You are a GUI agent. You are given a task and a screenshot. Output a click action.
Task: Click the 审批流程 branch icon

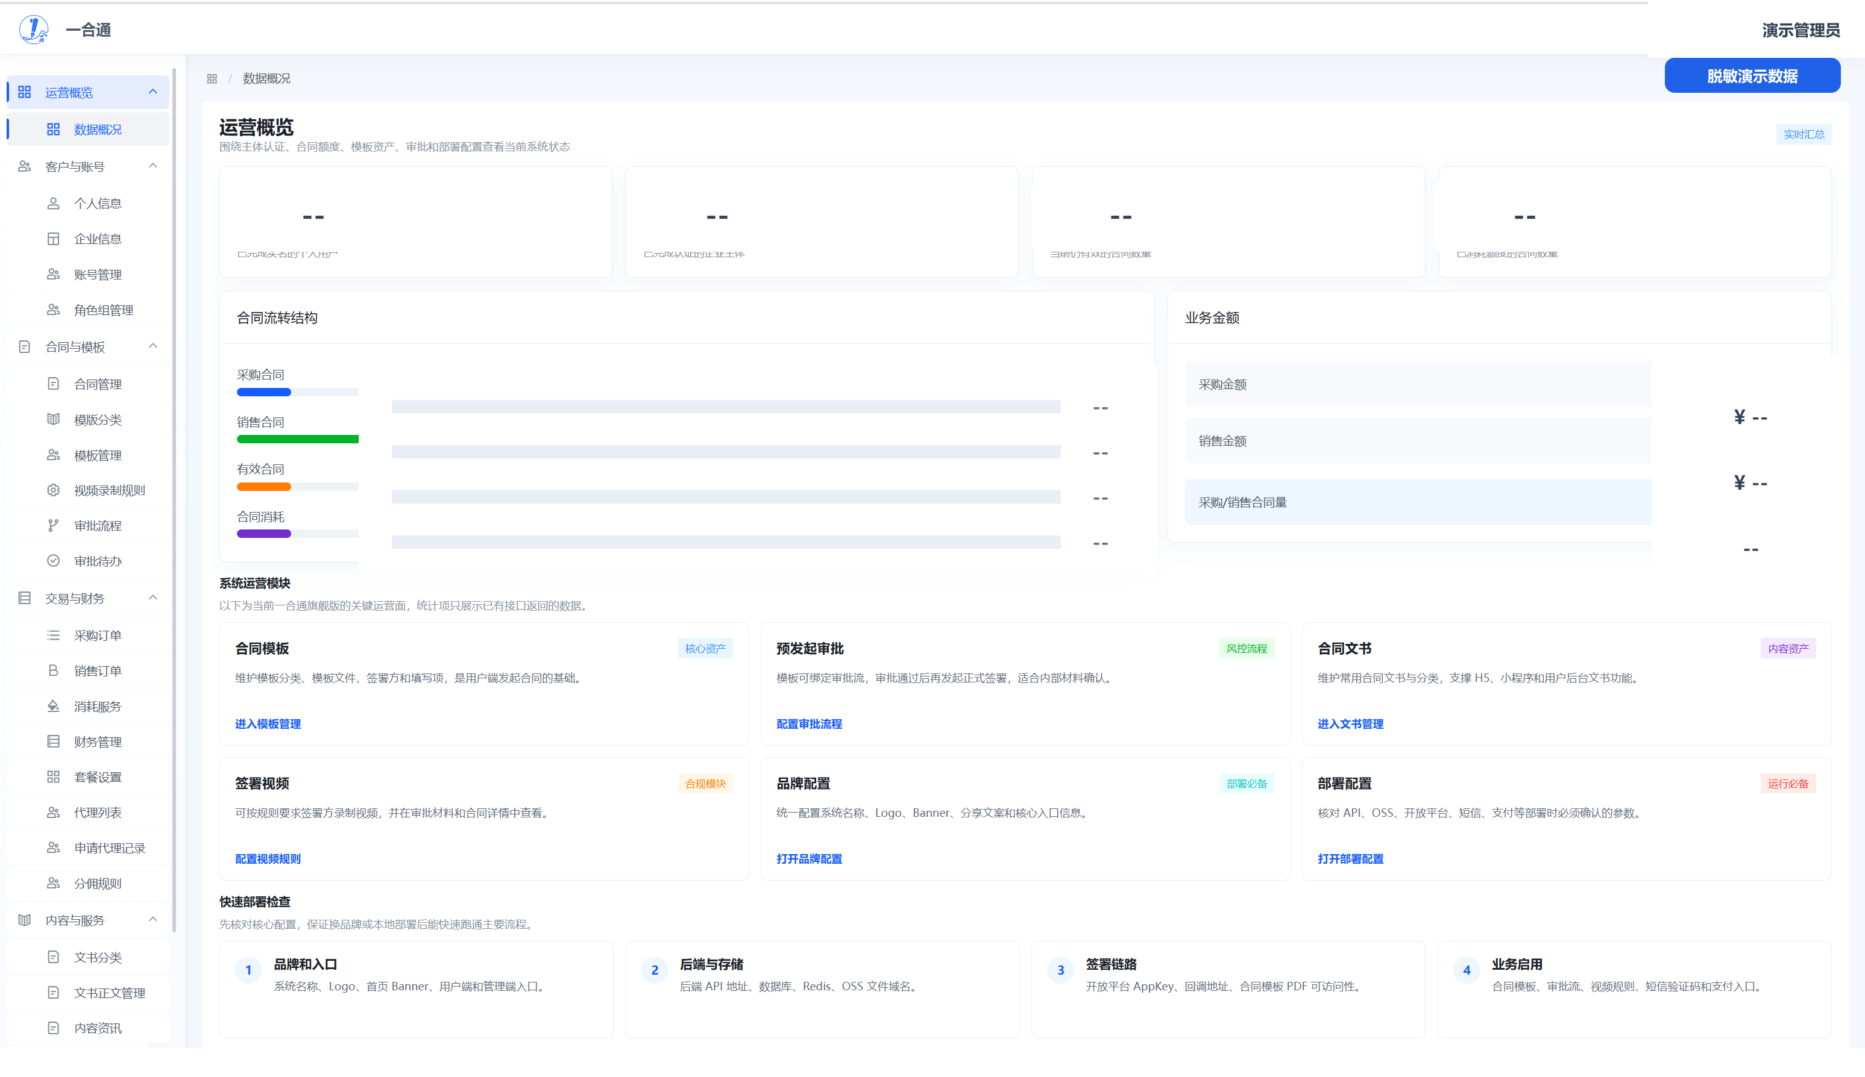tap(53, 526)
